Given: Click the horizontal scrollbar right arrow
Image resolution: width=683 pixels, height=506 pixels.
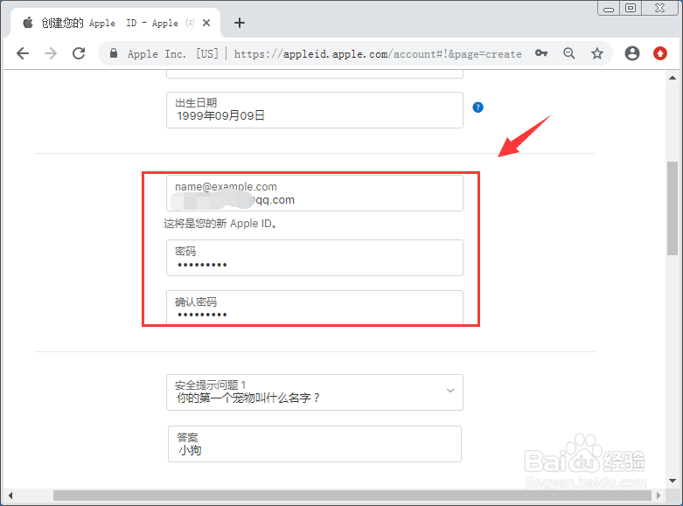Looking at the screenshot, I should 659,496.
